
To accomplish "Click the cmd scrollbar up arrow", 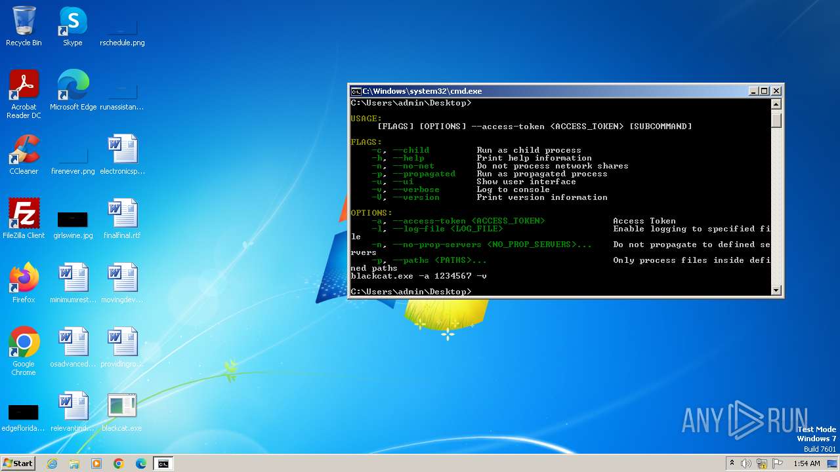I will 776,104.
